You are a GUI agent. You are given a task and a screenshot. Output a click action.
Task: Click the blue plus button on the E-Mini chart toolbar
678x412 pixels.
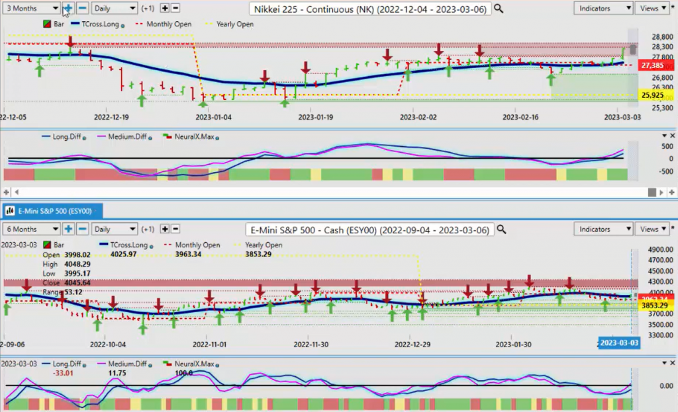pyautogui.click(x=68, y=229)
